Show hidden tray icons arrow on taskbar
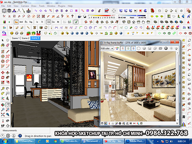The height and width of the screenshot is (144, 192). point(157,141)
